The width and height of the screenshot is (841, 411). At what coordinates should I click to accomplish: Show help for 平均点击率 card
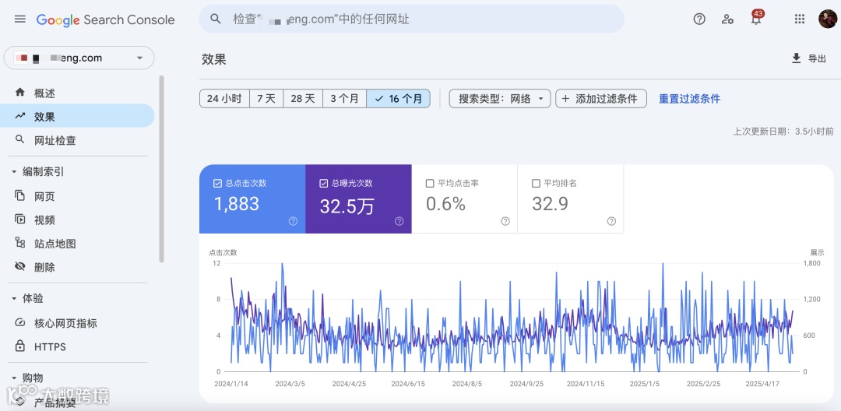point(505,221)
